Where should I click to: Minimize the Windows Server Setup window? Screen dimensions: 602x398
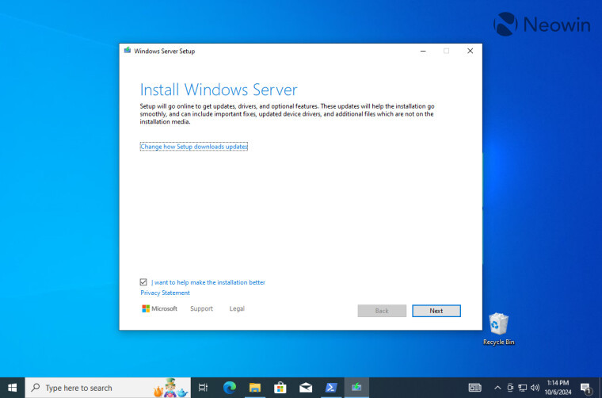pyautogui.click(x=423, y=51)
